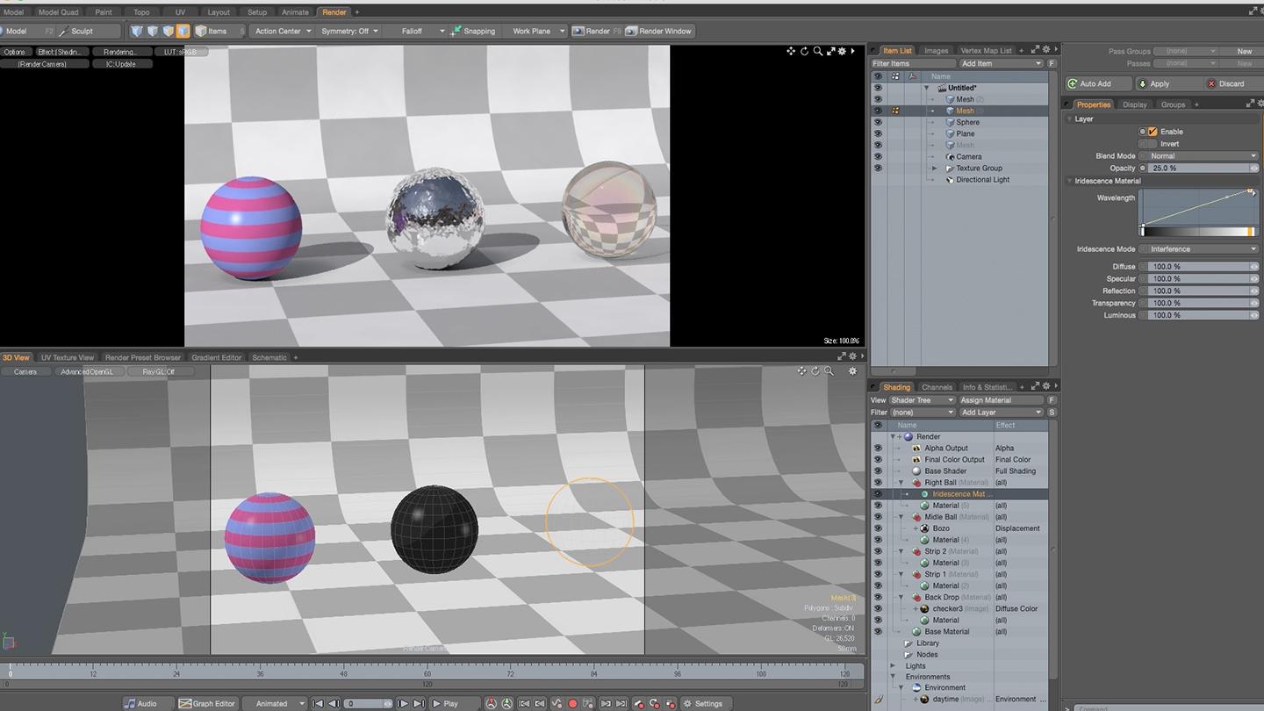This screenshot has height=711, width=1264.
Task: Toggle the Enable checkbox in Layer properties
Action: pos(1153,132)
